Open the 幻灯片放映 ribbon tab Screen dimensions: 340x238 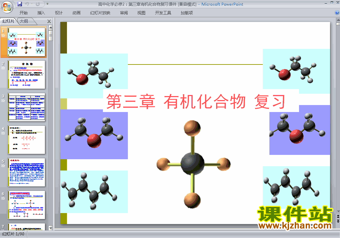[100, 13]
